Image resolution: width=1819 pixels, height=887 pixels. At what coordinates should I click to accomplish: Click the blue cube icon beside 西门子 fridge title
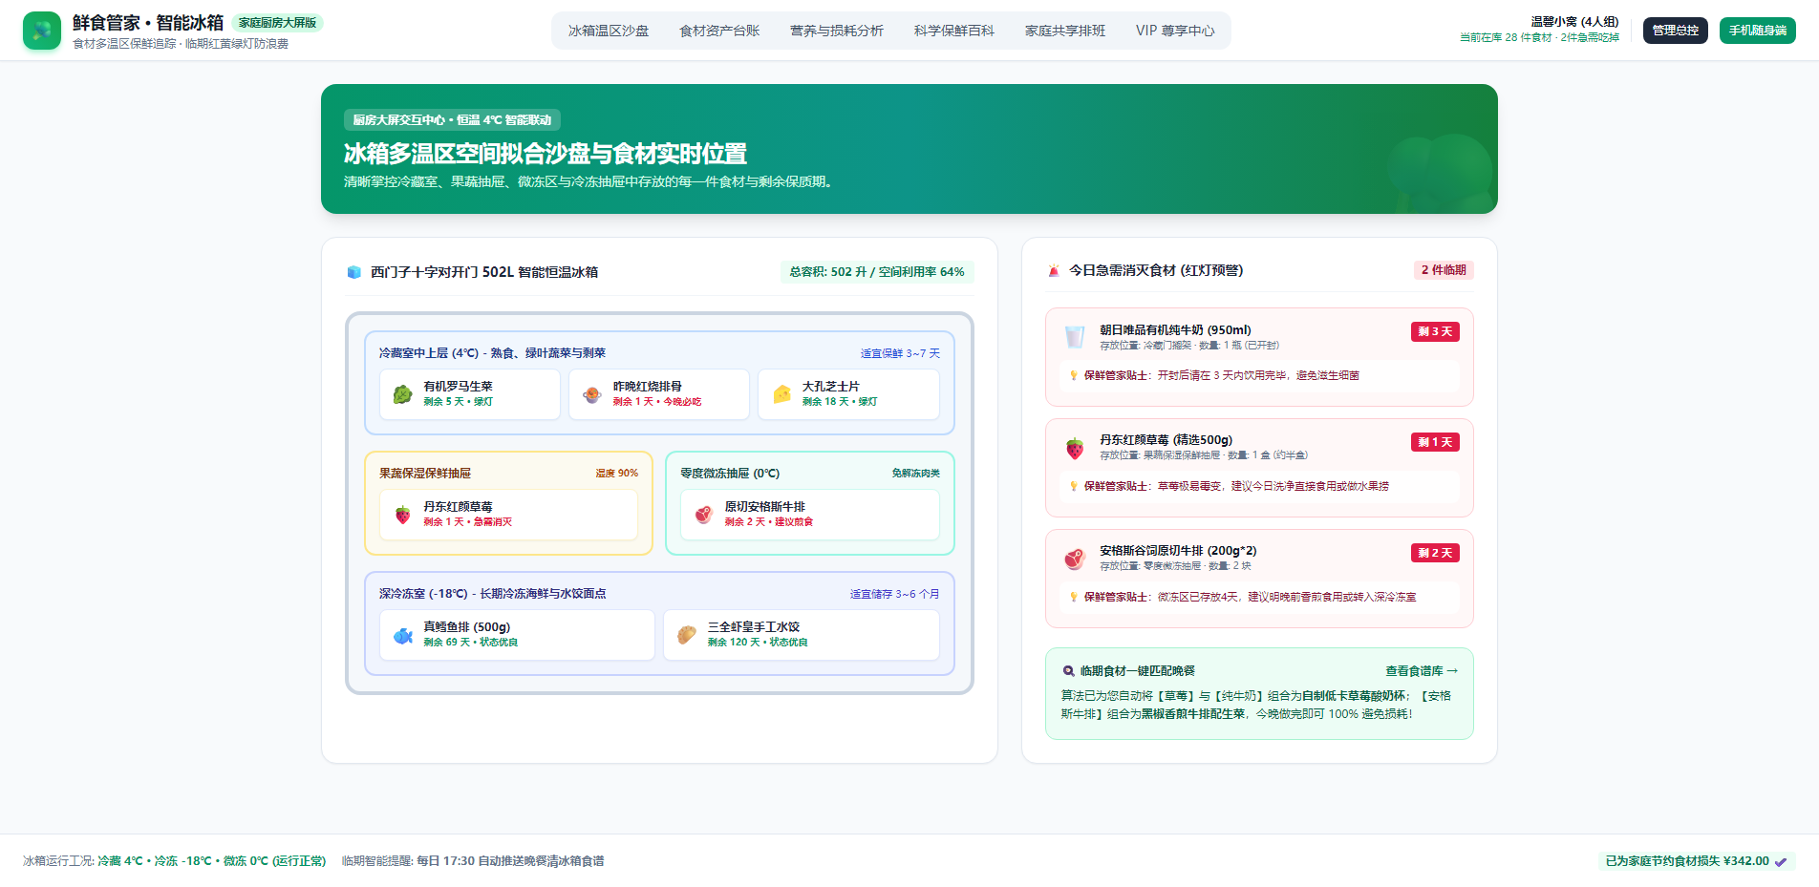coord(353,272)
